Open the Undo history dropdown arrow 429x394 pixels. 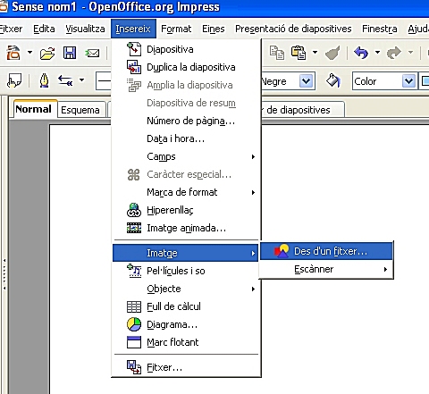pyautogui.click(x=377, y=53)
